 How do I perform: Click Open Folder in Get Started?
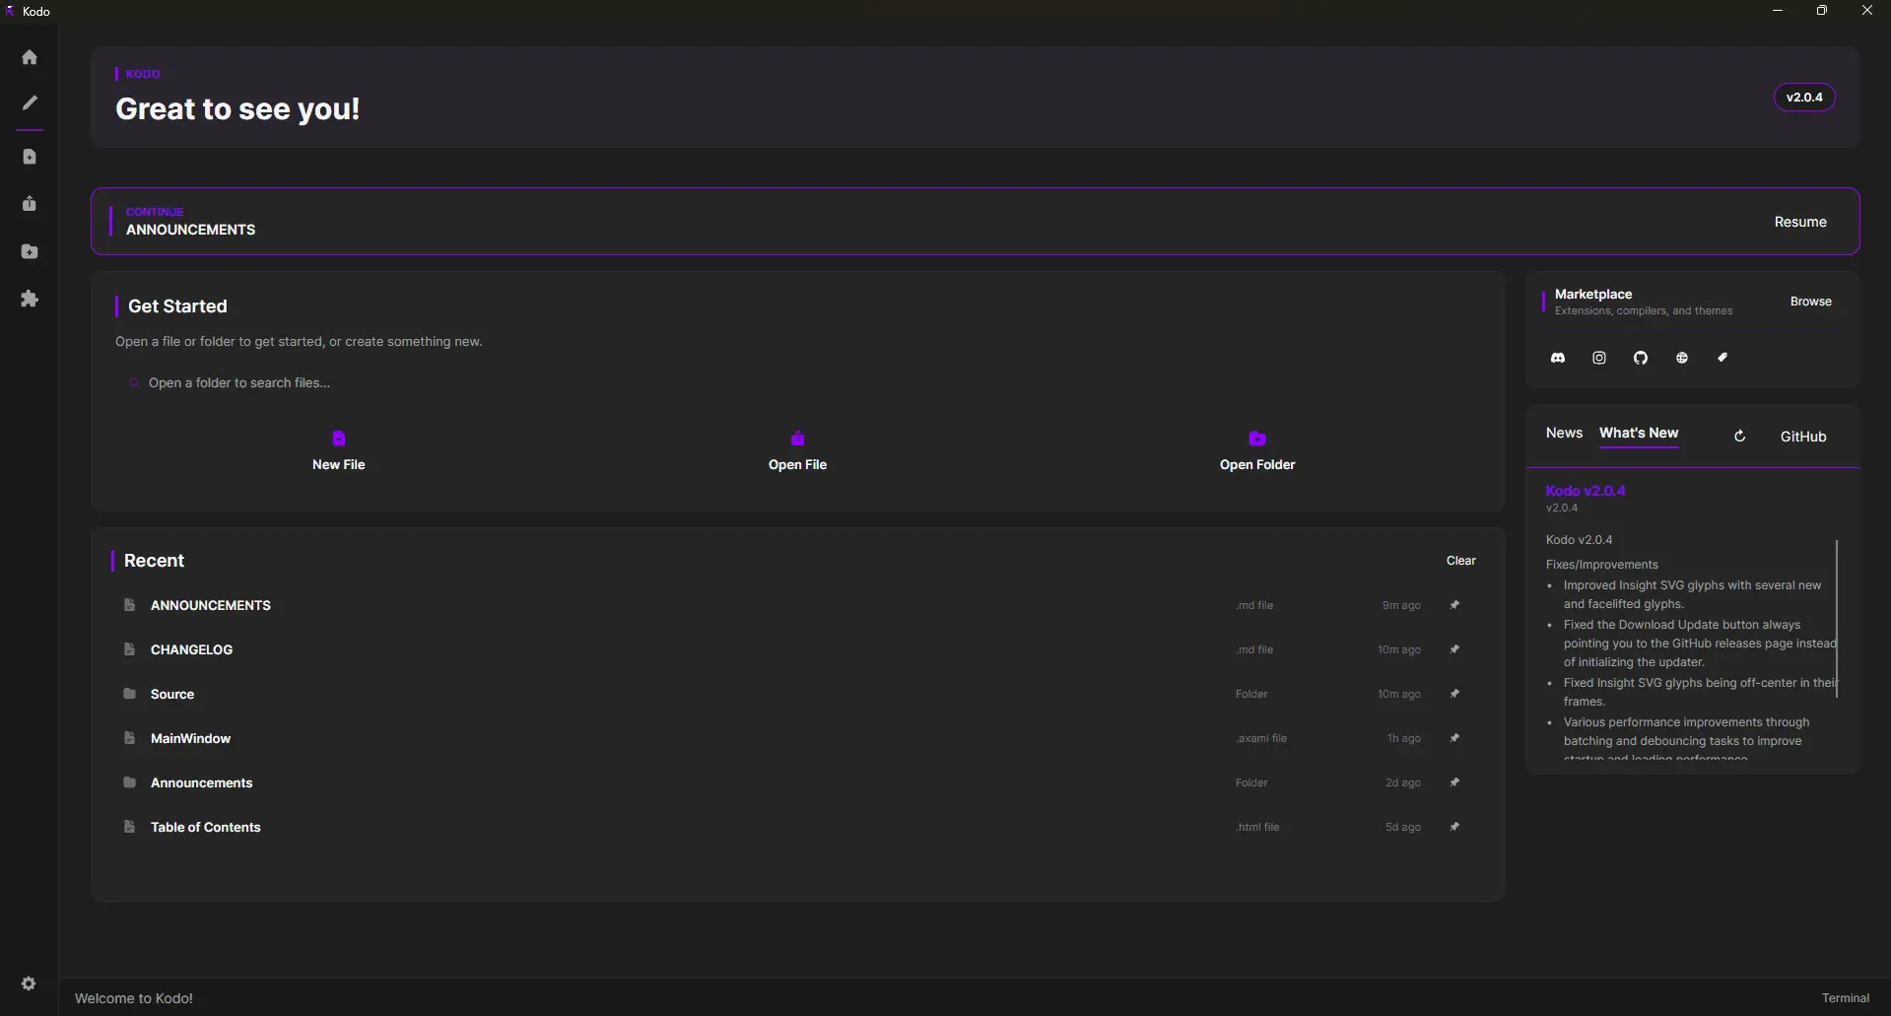(1257, 451)
